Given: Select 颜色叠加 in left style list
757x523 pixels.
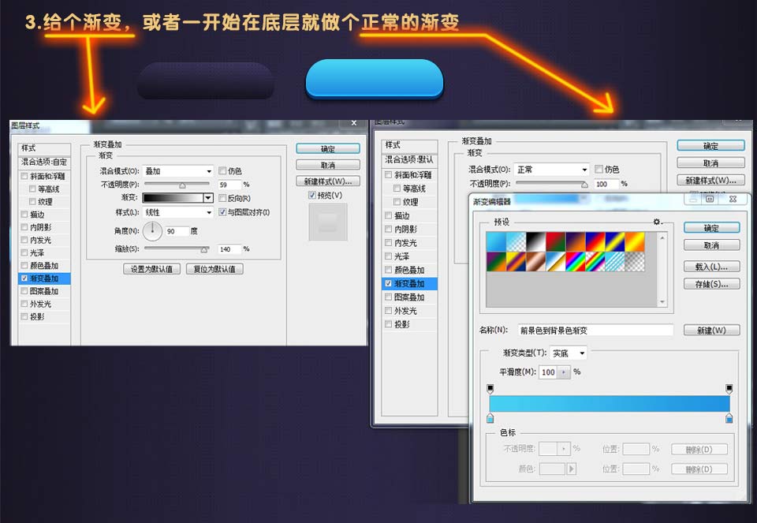Looking at the screenshot, I should 44,266.
